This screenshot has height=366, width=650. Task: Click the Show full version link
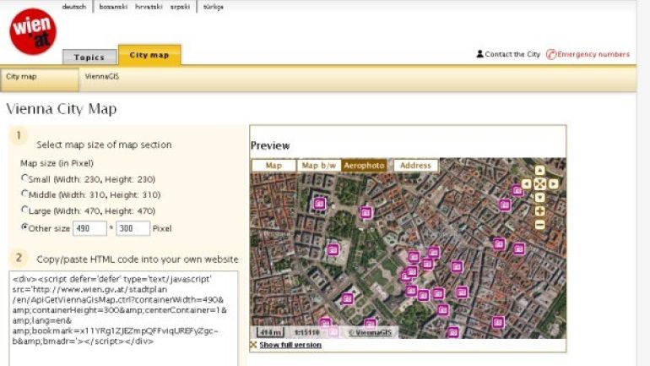(x=290, y=345)
